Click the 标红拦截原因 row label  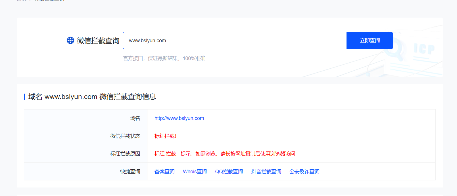pyautogui.click(x=125, y=154)
